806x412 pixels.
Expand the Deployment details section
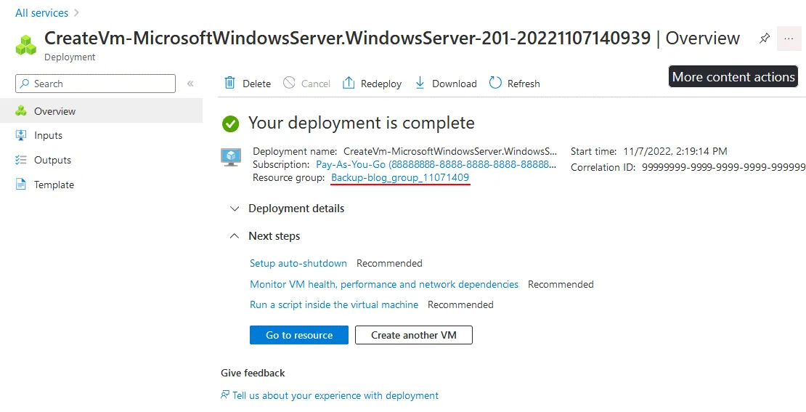point(235,209)
